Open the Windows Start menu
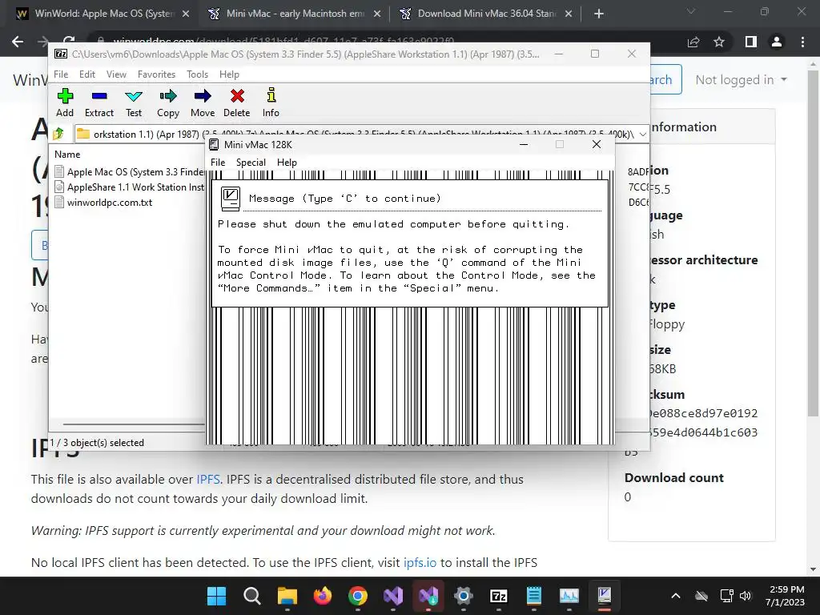This screenshot has width=820, height=615. [x=216, y=596]
